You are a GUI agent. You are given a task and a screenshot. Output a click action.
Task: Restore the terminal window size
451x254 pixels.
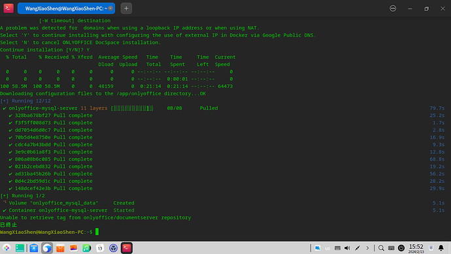pyautogui.click(x=426, y=8)
